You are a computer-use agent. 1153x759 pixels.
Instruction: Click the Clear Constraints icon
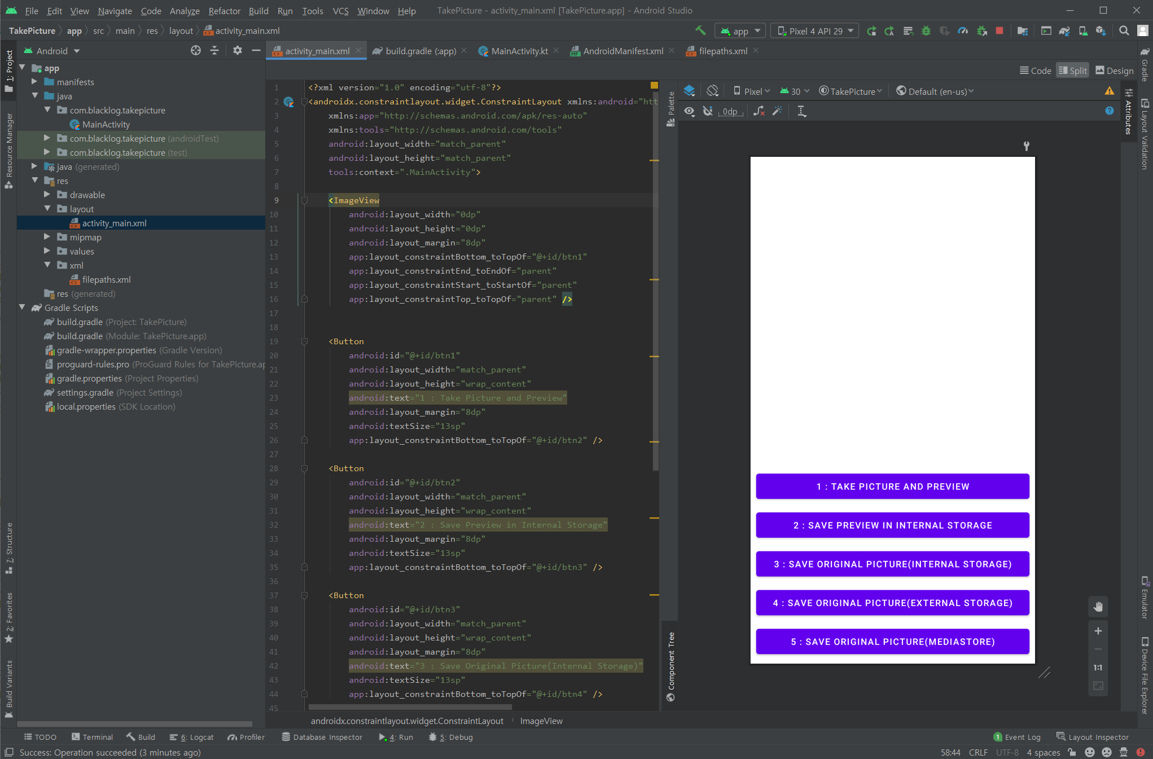coord(759,111)
